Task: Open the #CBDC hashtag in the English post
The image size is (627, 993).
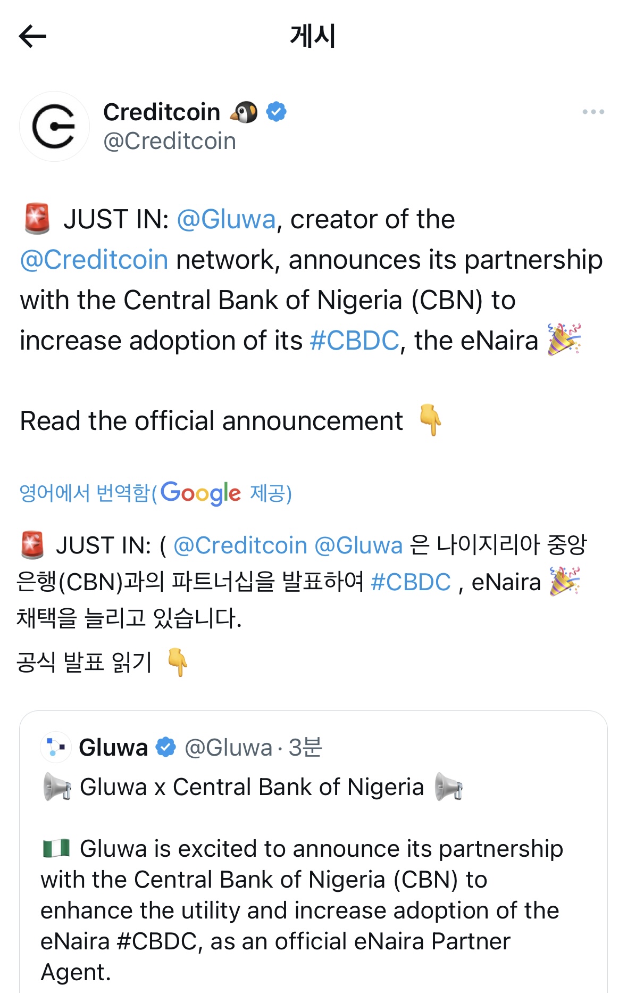Action: tap(354, 341)
